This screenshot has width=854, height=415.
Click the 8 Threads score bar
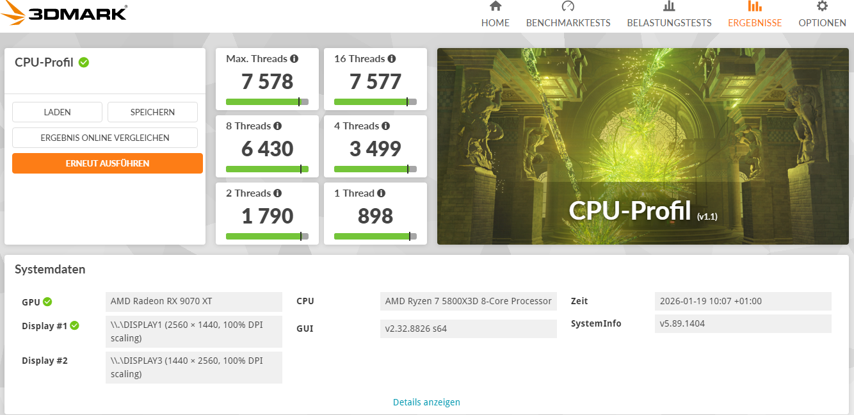[267, 169]
